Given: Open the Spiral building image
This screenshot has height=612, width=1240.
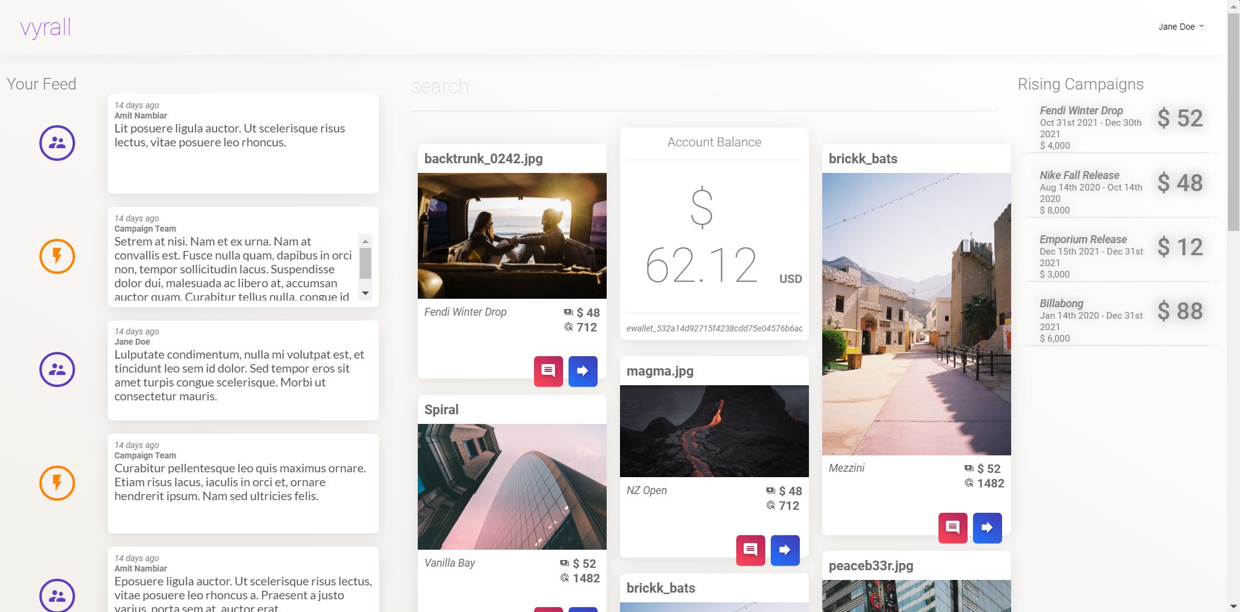Looking at the screenshot, I should (512, 487).
